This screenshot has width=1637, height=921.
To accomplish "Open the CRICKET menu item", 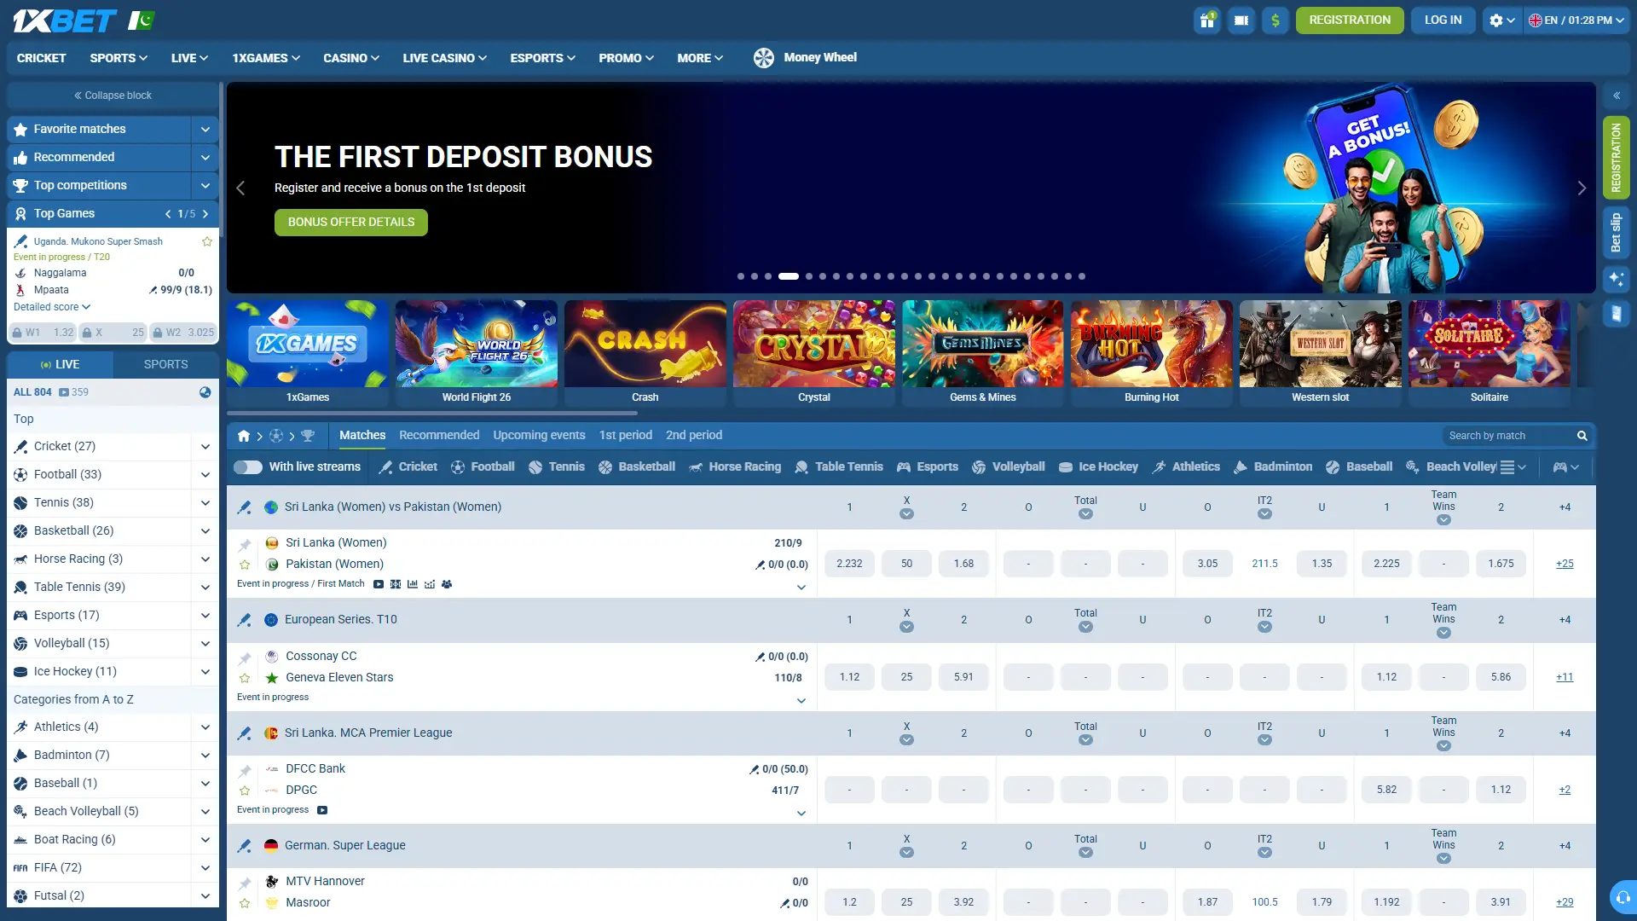I will tap(41, 58).
